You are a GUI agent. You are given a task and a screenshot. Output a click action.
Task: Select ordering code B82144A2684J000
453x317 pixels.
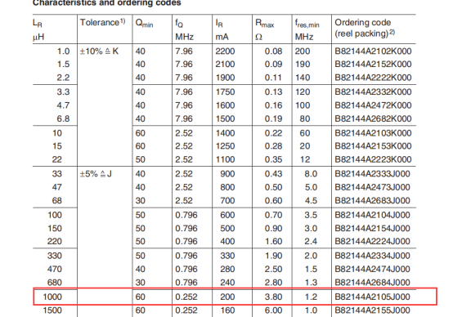tap(372, 283)
